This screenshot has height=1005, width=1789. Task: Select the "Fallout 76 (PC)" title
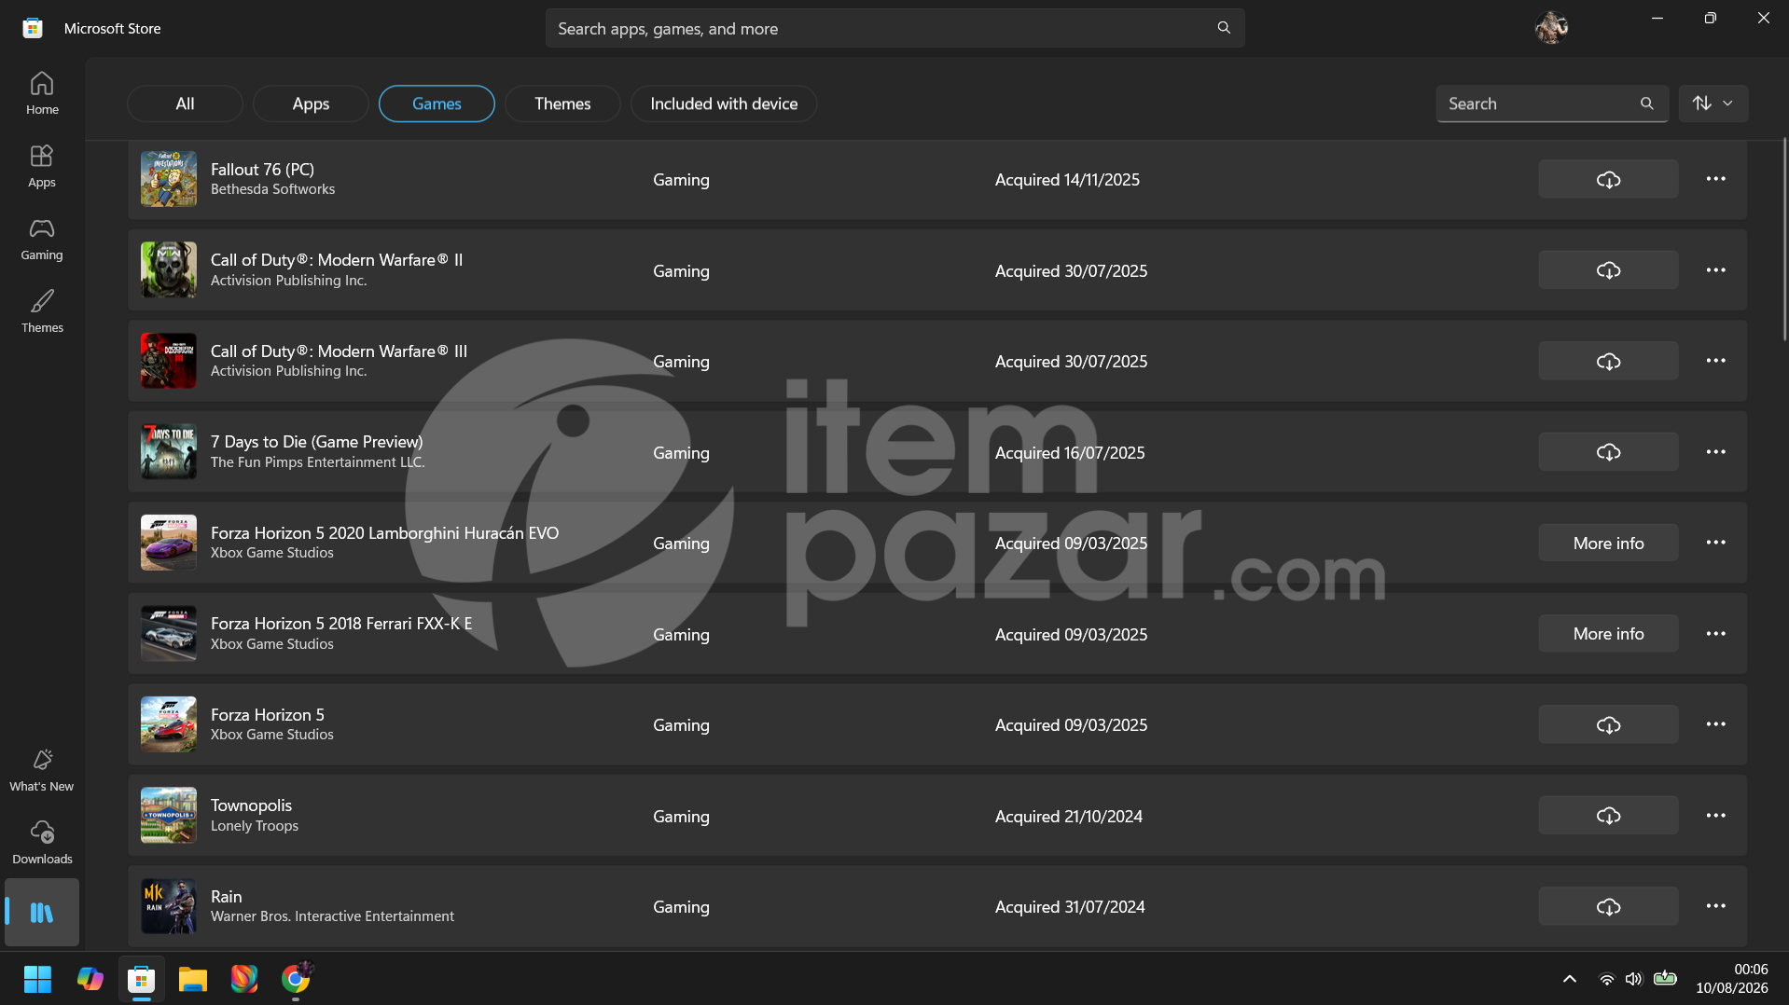coord(262,169)
